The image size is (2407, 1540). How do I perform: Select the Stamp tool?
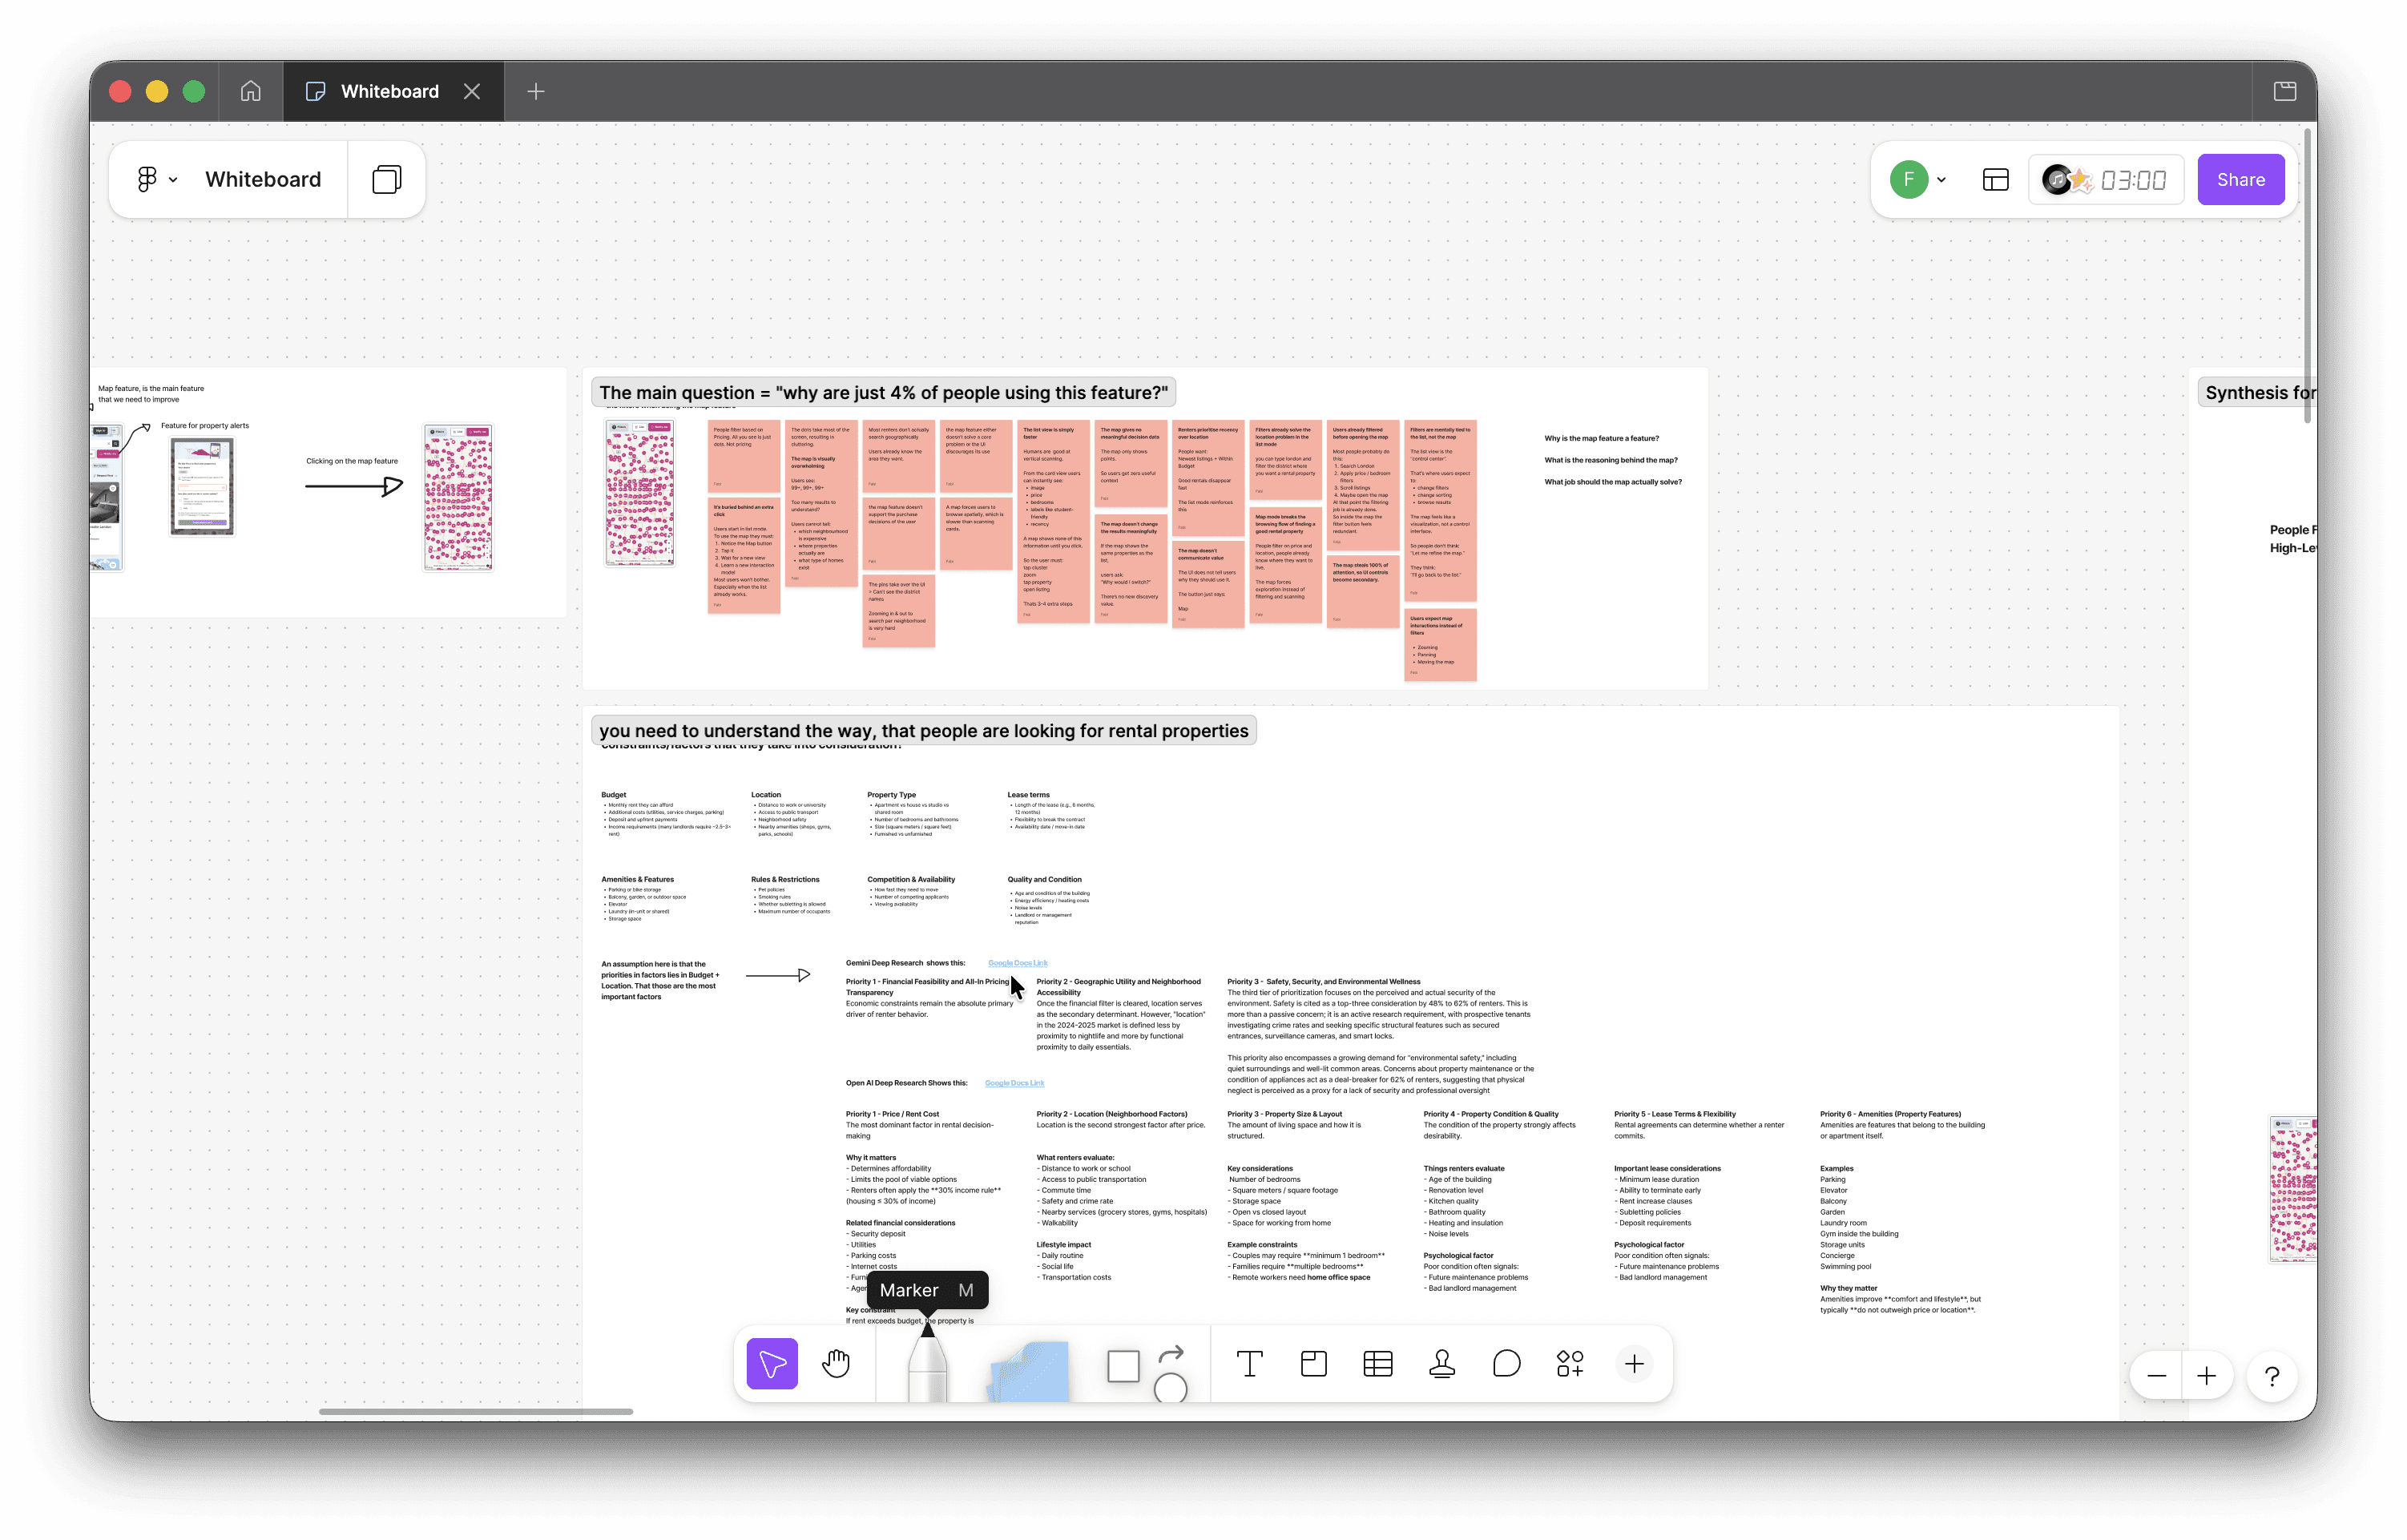pyautogui.click(x=1441, y=1363)
